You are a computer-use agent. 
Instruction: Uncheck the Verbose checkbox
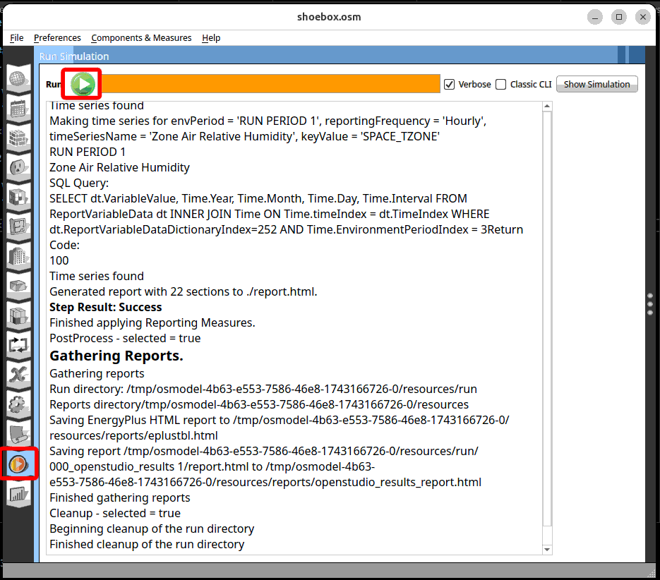450,85
